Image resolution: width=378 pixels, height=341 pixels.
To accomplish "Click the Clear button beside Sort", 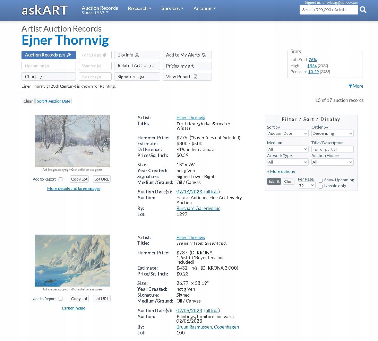I will point(28,101).
